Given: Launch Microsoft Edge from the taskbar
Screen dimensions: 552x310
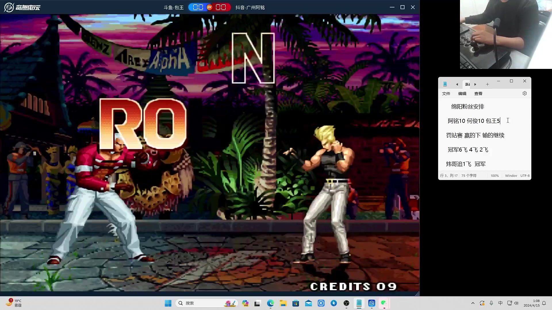Looking at the screenshot, I should point(270,303).
